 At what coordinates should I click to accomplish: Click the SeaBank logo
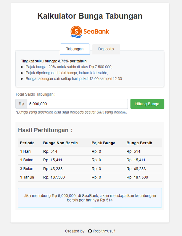click(x=90, y=32)
